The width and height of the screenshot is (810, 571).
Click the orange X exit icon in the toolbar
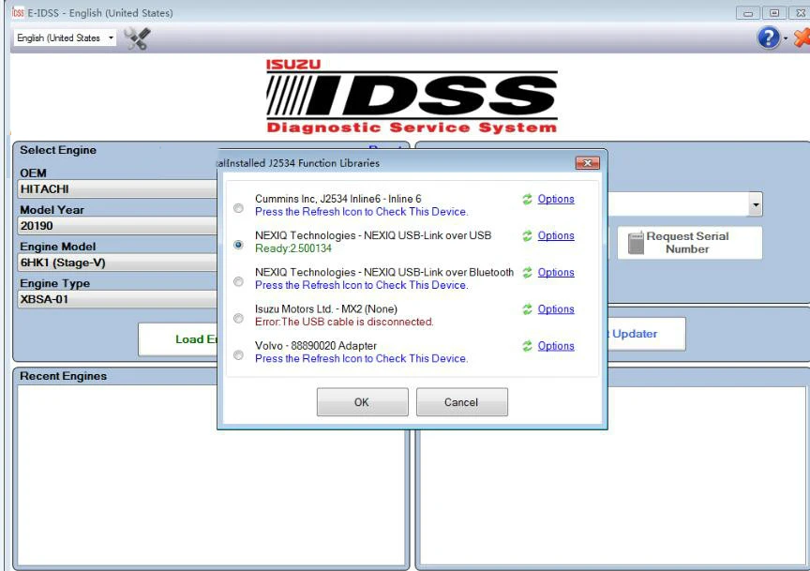(x=802, y=38)
